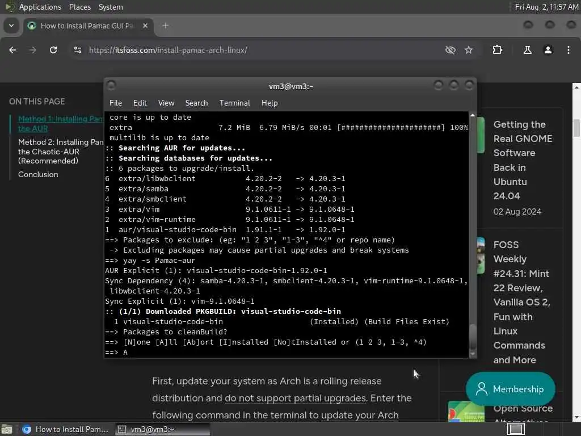Open a new browser tab
581x436 pixels.
[165, 26]
